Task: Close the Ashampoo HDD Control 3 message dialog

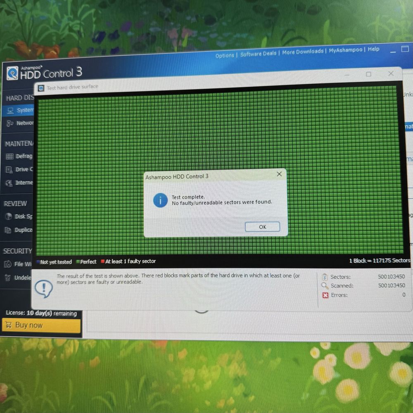Action: click(x=279, y=174)
